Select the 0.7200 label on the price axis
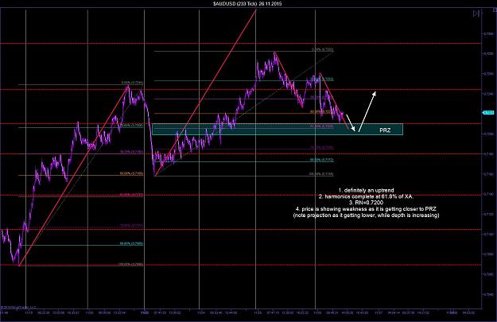Image resolution: width=497 pixels, height=322 pixels. (488, 134)
